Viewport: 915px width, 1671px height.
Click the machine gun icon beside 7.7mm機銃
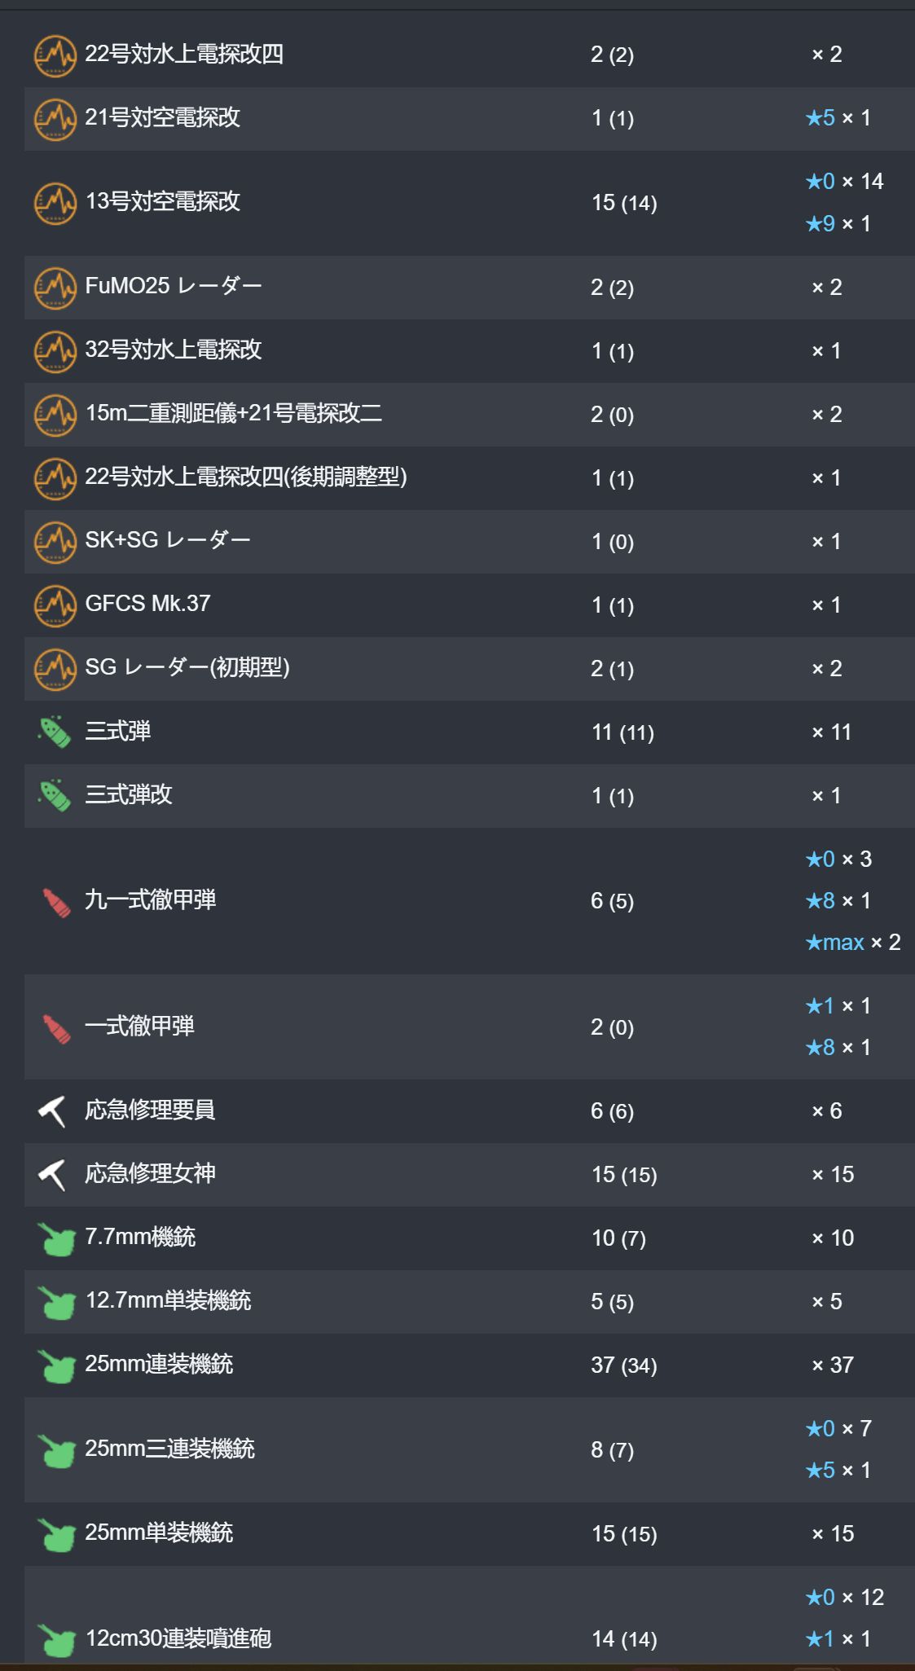pos(56,1238)
